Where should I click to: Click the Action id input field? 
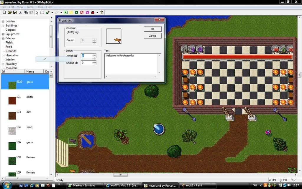(x=86, y=56)
